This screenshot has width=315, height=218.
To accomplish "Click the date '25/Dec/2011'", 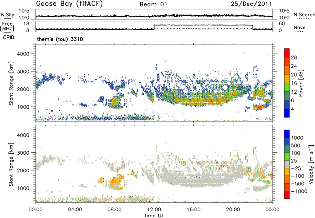I will 251,4.
